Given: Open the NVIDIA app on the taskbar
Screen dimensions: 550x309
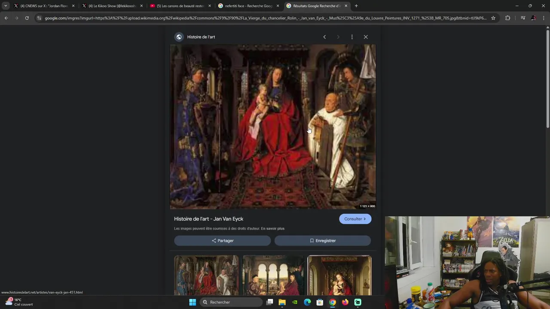Looking at the screenshot, I should click(294, 302).
